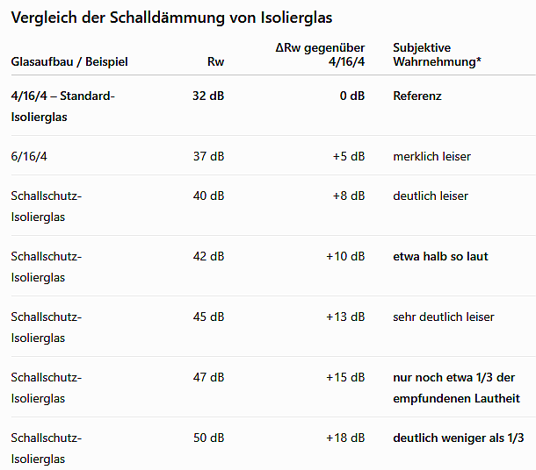This screenshot has width=536, height=470.
Task: Select the '+8 dB' difference cell
Action: (349, 196)
